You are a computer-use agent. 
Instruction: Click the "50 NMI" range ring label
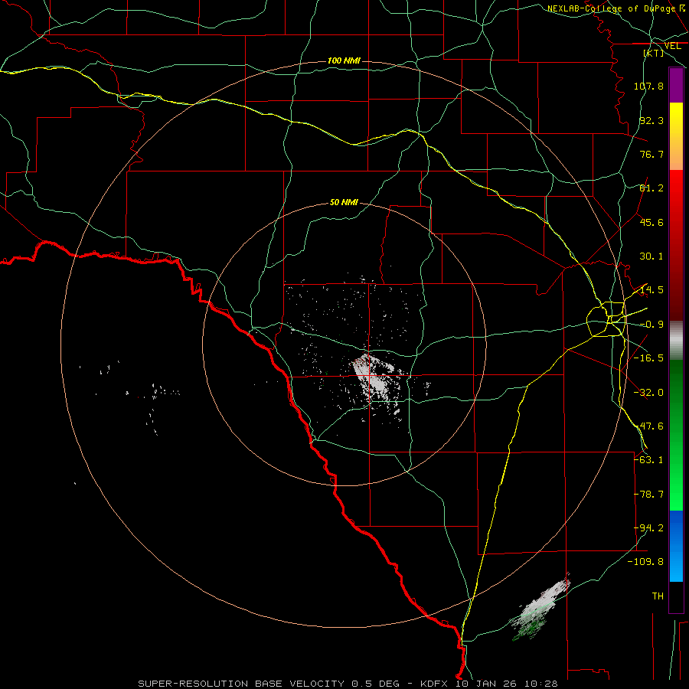[344, 203]
